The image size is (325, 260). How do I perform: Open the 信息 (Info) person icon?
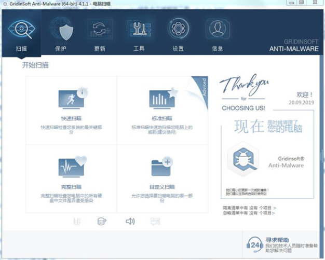click(x=218, y=29)
